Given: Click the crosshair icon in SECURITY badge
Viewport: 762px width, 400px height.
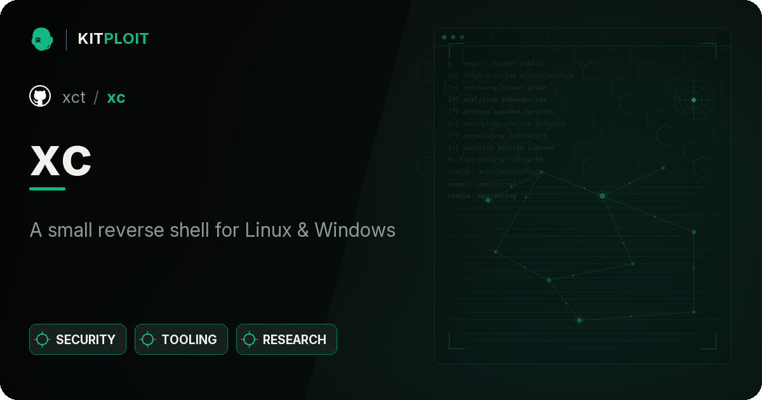Looking at the screenshot, I should tap(43, 340).
